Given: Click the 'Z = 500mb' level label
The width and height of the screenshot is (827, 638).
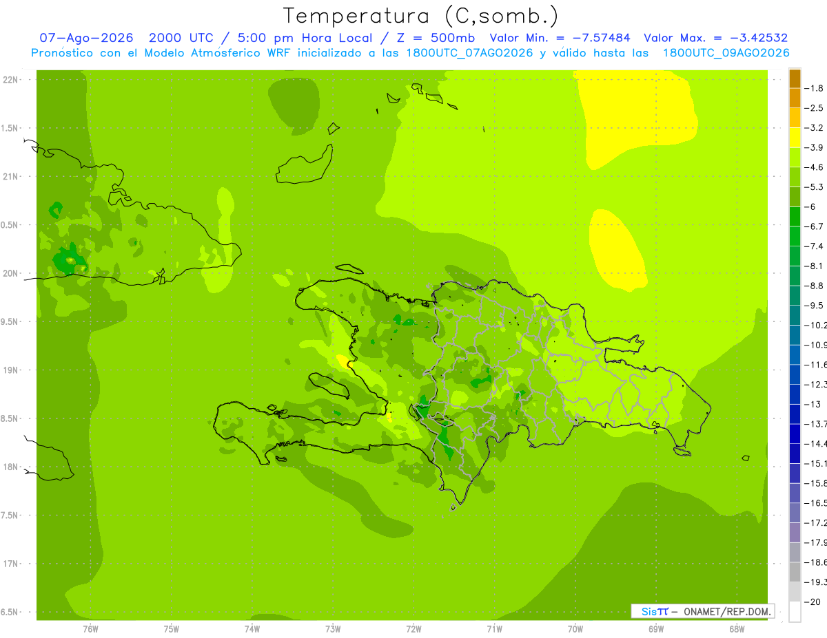Looking at the screenshot, I should tap(435, 38).
